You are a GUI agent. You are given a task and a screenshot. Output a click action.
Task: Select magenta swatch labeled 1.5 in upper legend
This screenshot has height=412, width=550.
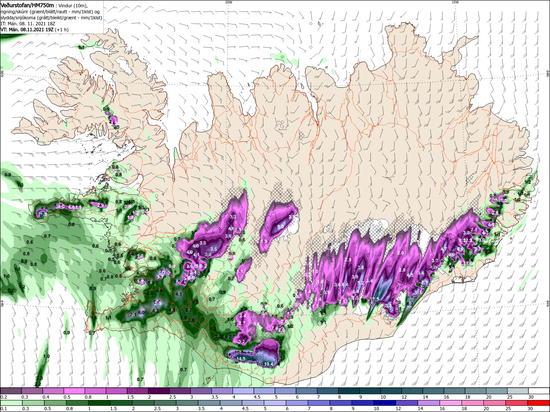tap(137, 391)
